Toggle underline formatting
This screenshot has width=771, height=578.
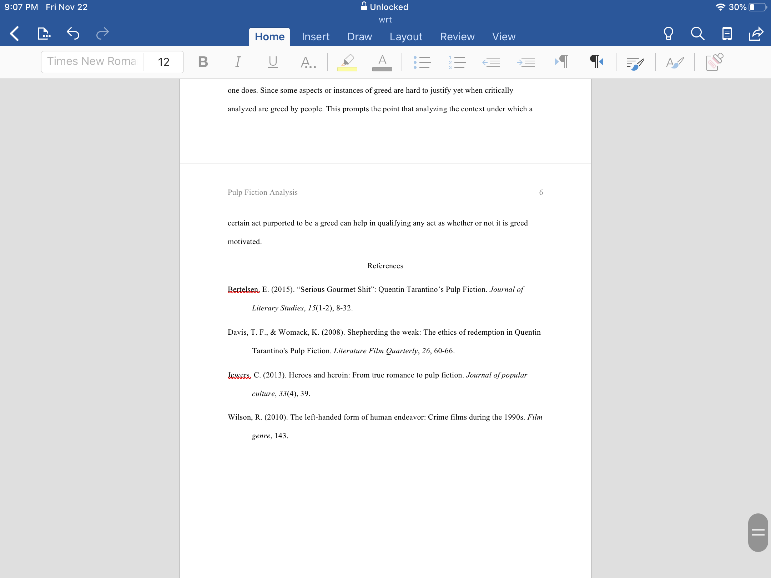point(273,62)
